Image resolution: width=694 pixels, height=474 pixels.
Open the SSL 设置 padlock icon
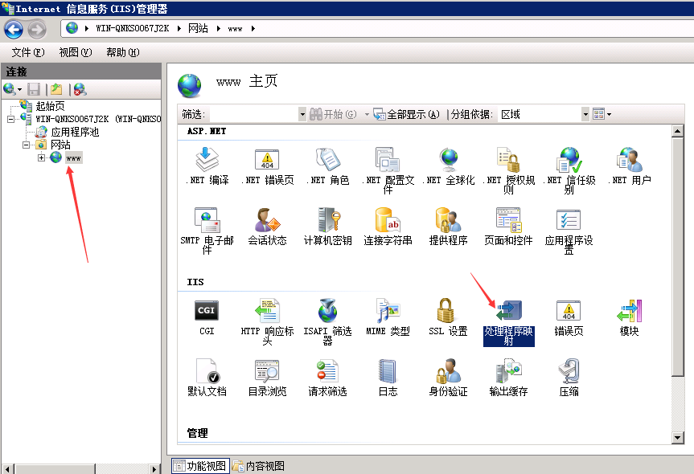pyautogui.click(x=447, y=311)
